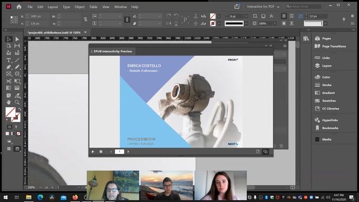Open effects fx button in control bar
This screenshot has height=202, width=359.
click(271, 16)
